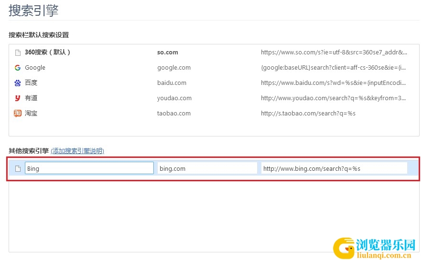Click the 搜索引擎 page title

click(33, 11)
